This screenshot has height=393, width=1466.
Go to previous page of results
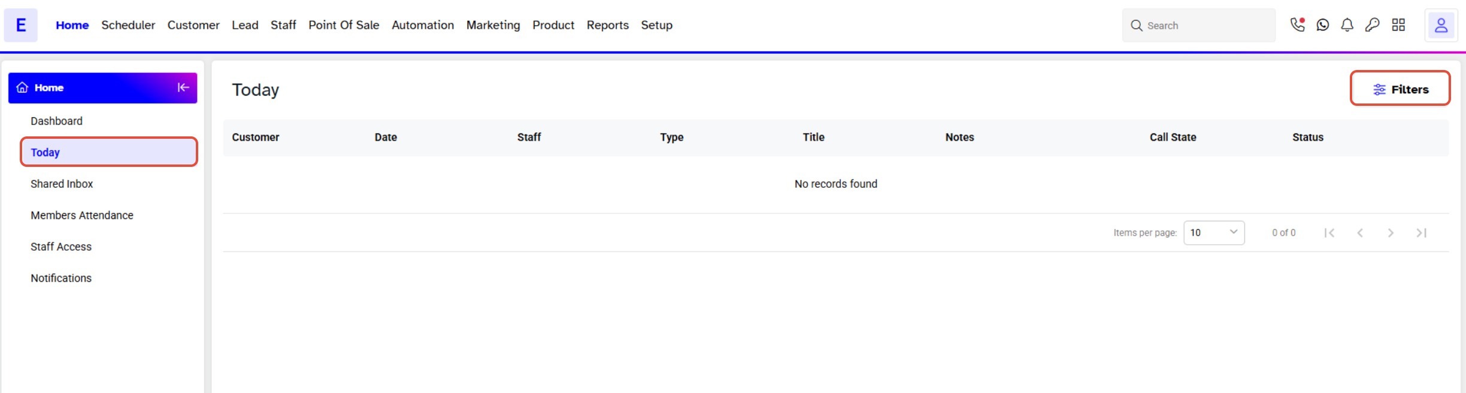click(1360, 233)
